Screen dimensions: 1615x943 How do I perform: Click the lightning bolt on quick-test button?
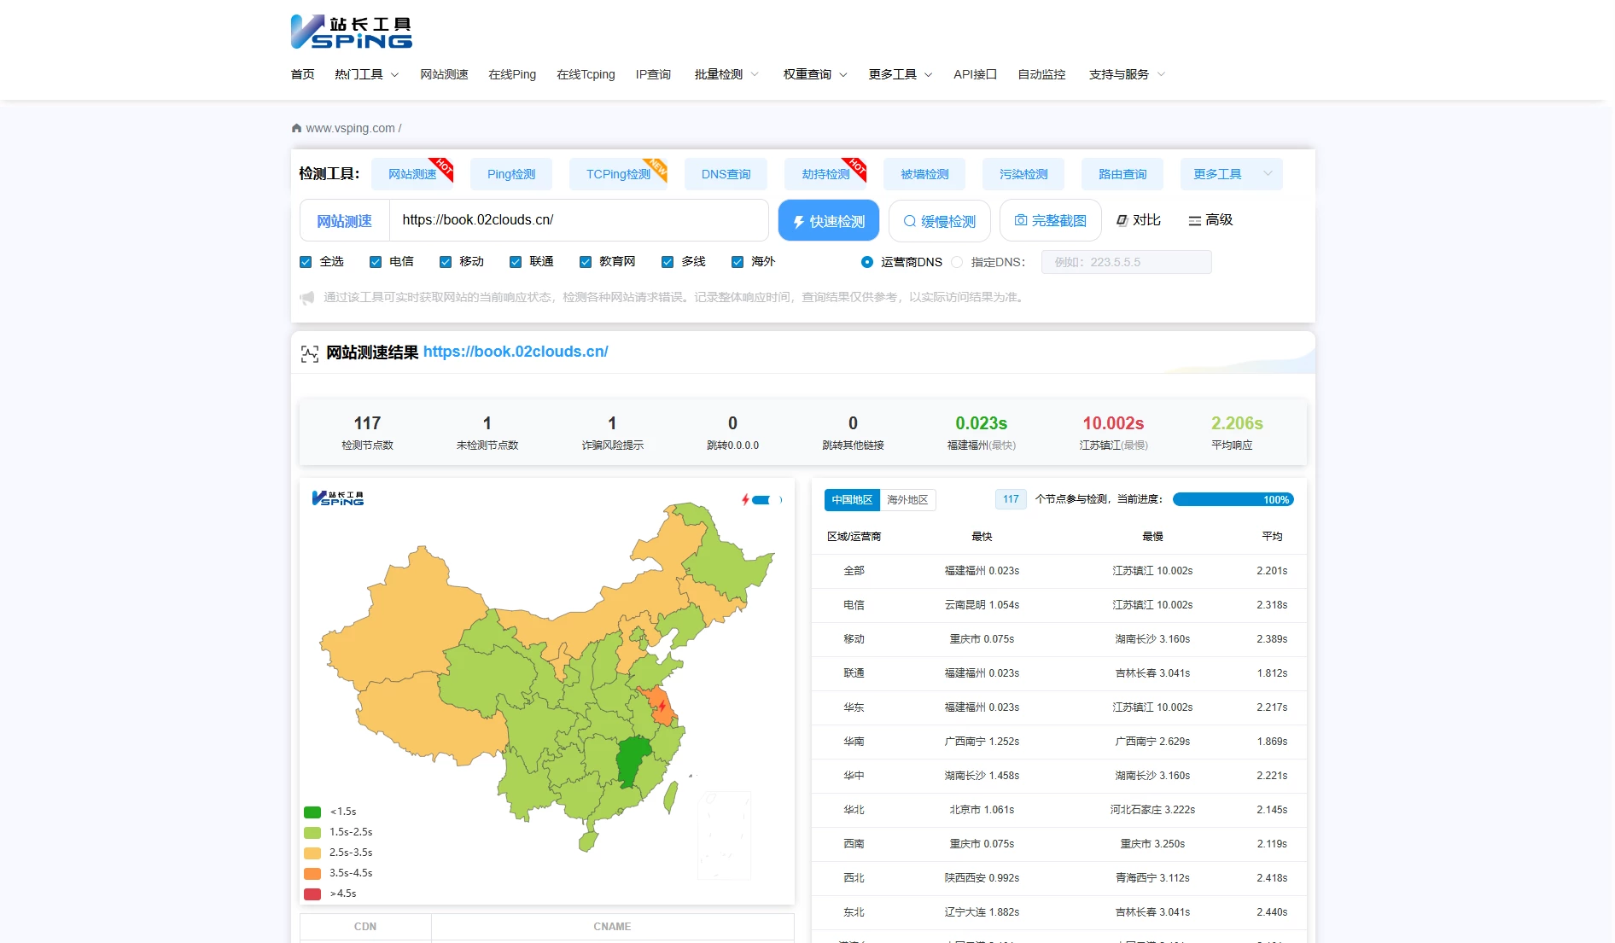coord(799,222)
